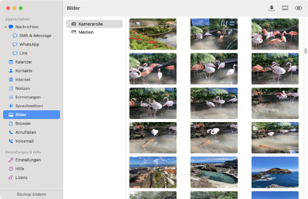Viewport: 308px width, 199px height.
Task: Open the turquoise rock pool photo
Action: coord(214,172)
